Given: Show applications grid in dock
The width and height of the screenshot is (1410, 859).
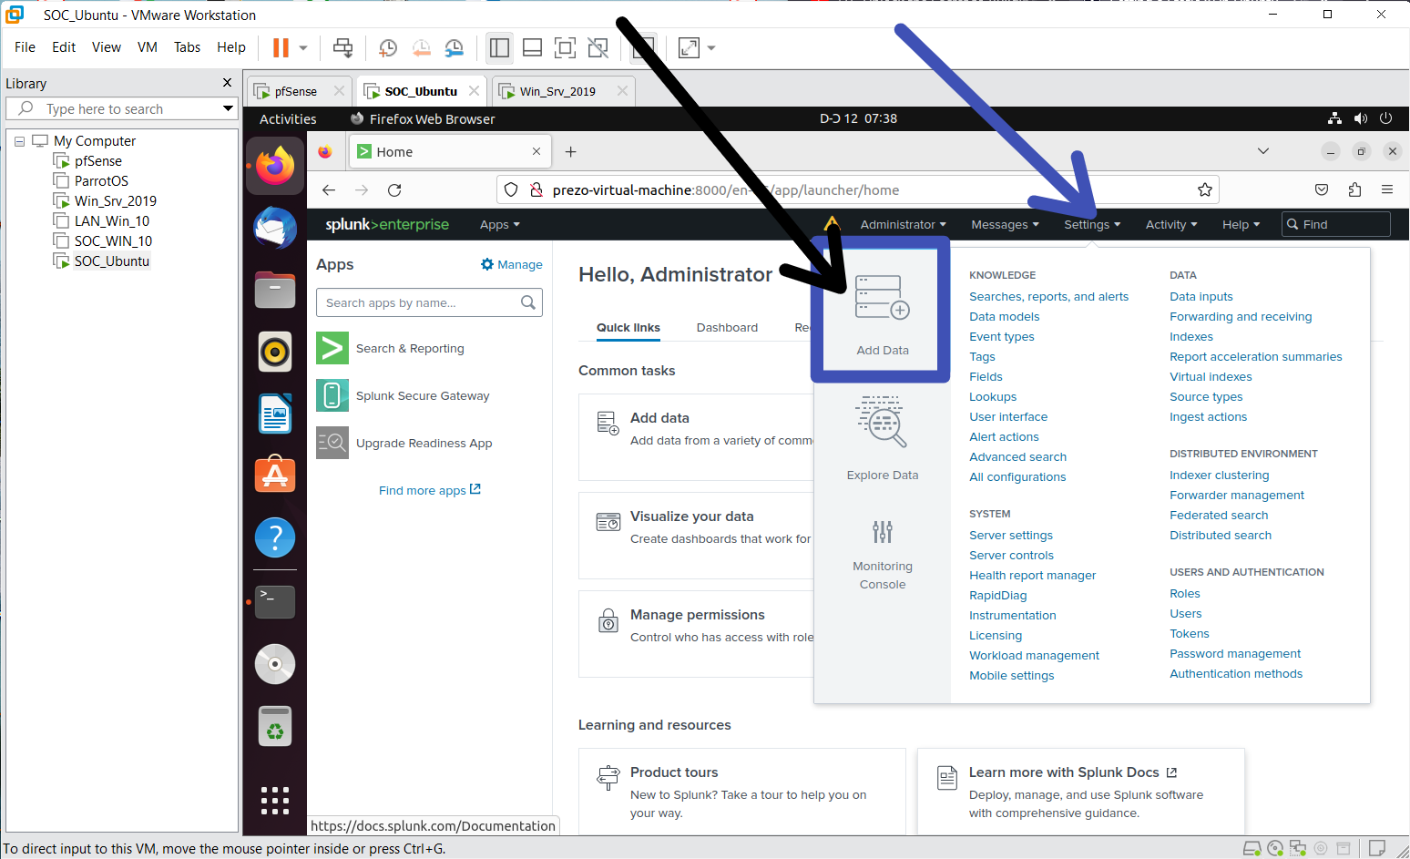Looking at the screenshot, I should click(275, 801).
